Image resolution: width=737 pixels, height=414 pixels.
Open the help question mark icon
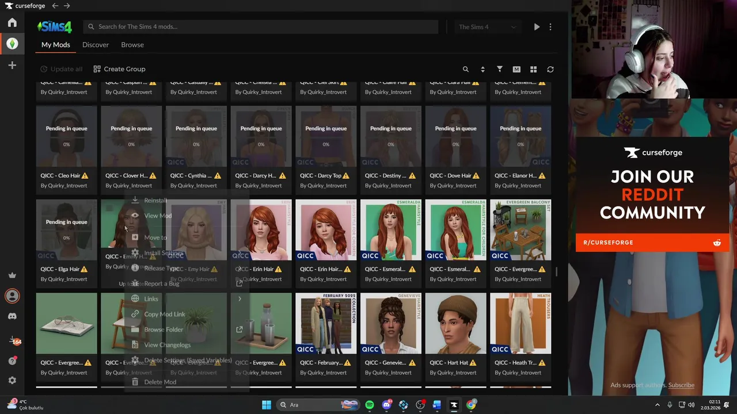tap(12, 361)
